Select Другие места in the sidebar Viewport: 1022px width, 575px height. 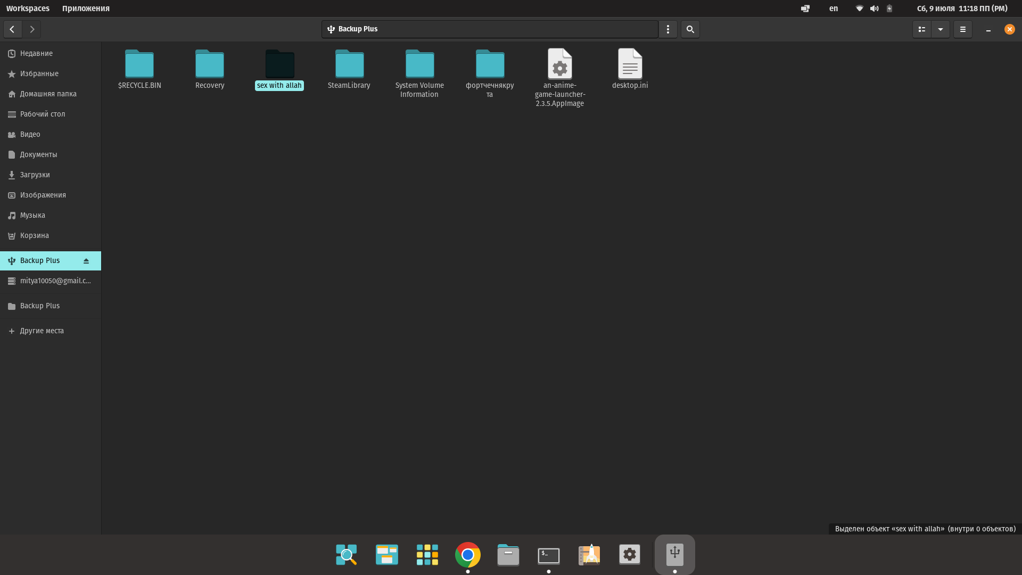tap(42, 331)
